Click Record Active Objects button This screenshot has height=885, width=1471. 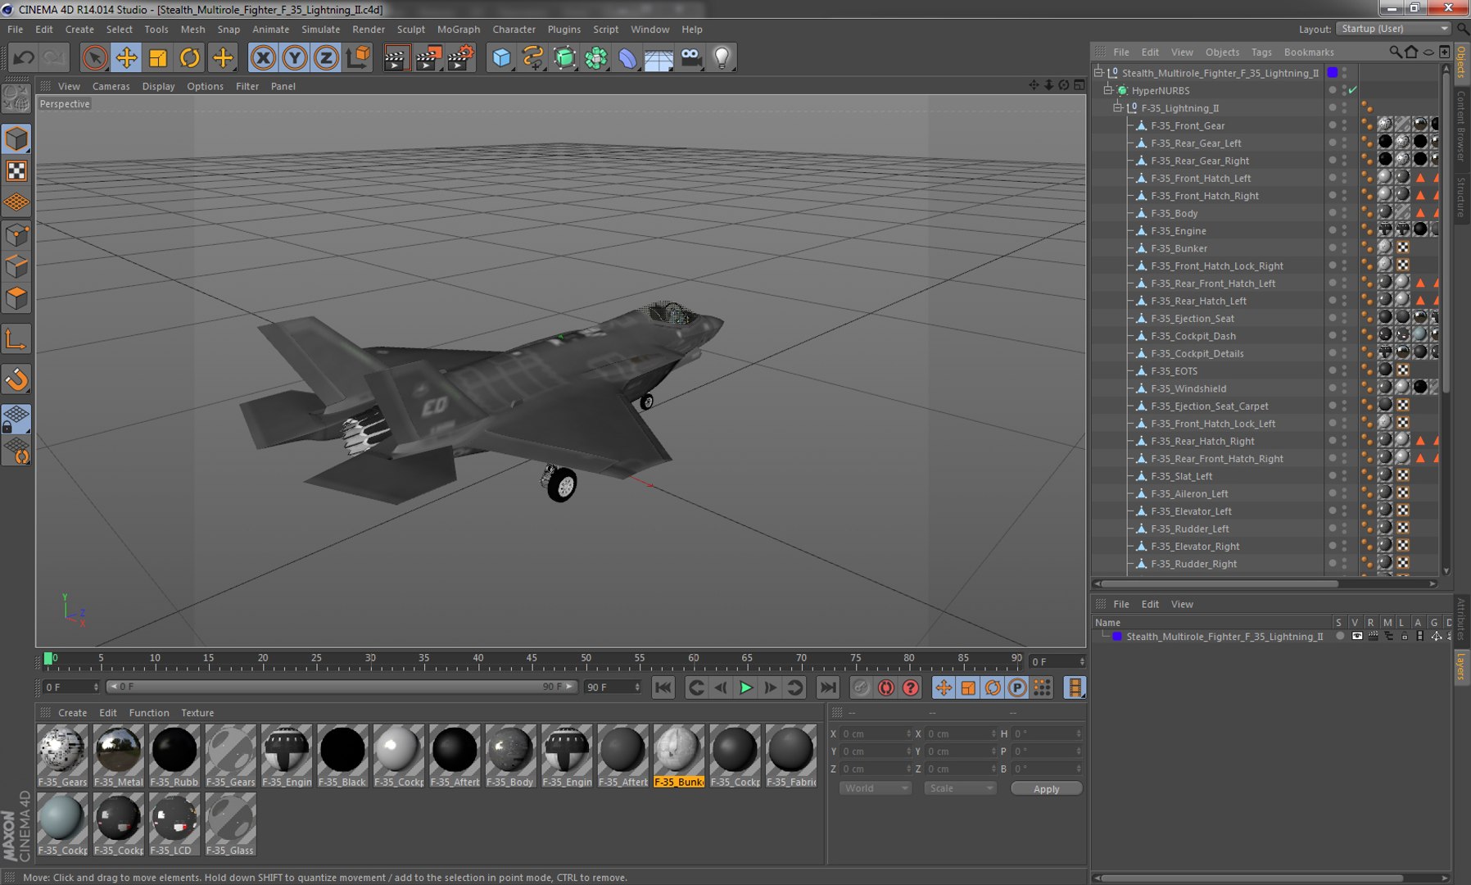[x=861, y=688]
